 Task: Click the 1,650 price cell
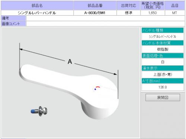click(x=153, y=13)
